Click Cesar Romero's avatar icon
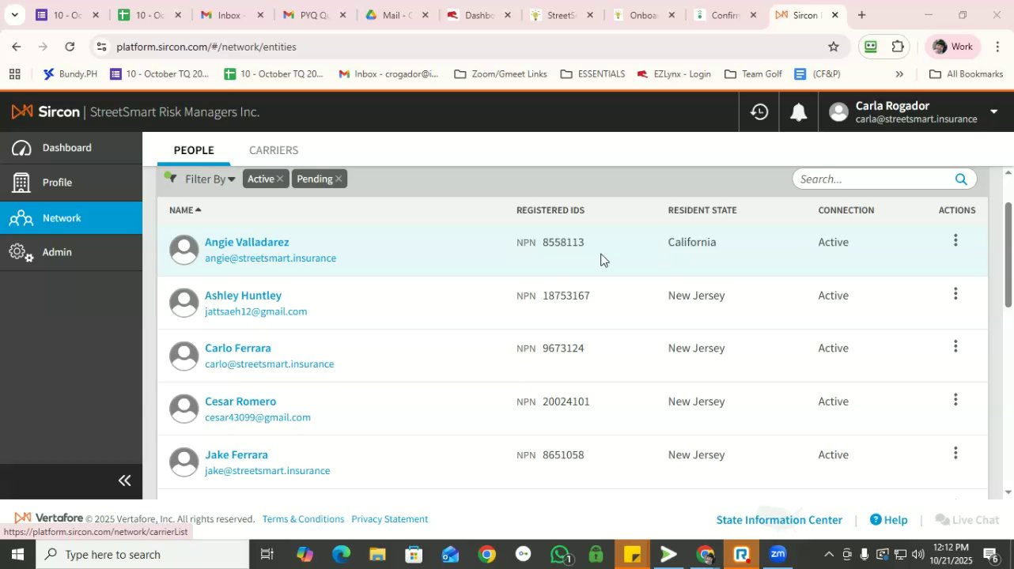This screenshot has height=569, width=1014. point(184,409)
